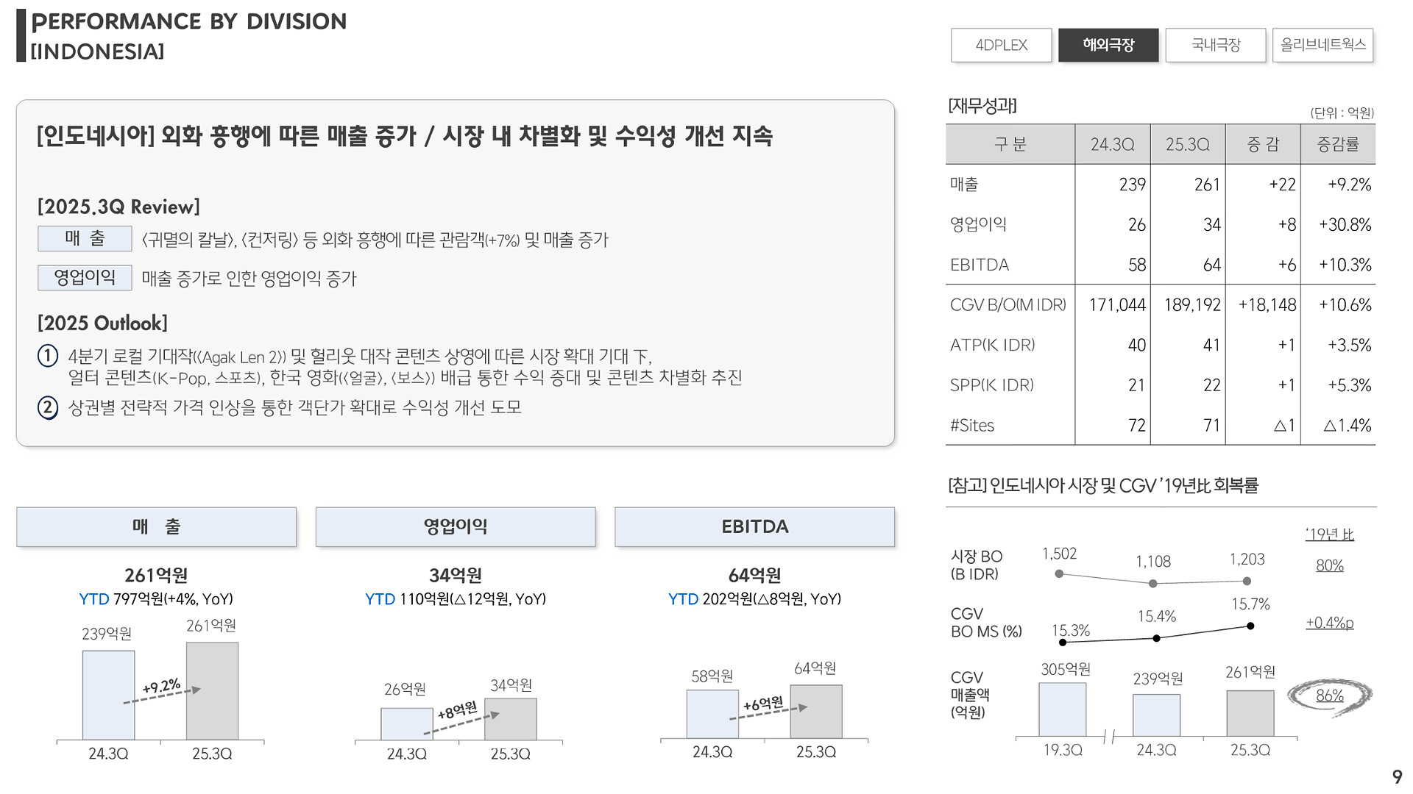Click the CGV B/O(M IDR) table row label
The width and height of the screenshot is (1413, 794).
tap(1007, 304)
